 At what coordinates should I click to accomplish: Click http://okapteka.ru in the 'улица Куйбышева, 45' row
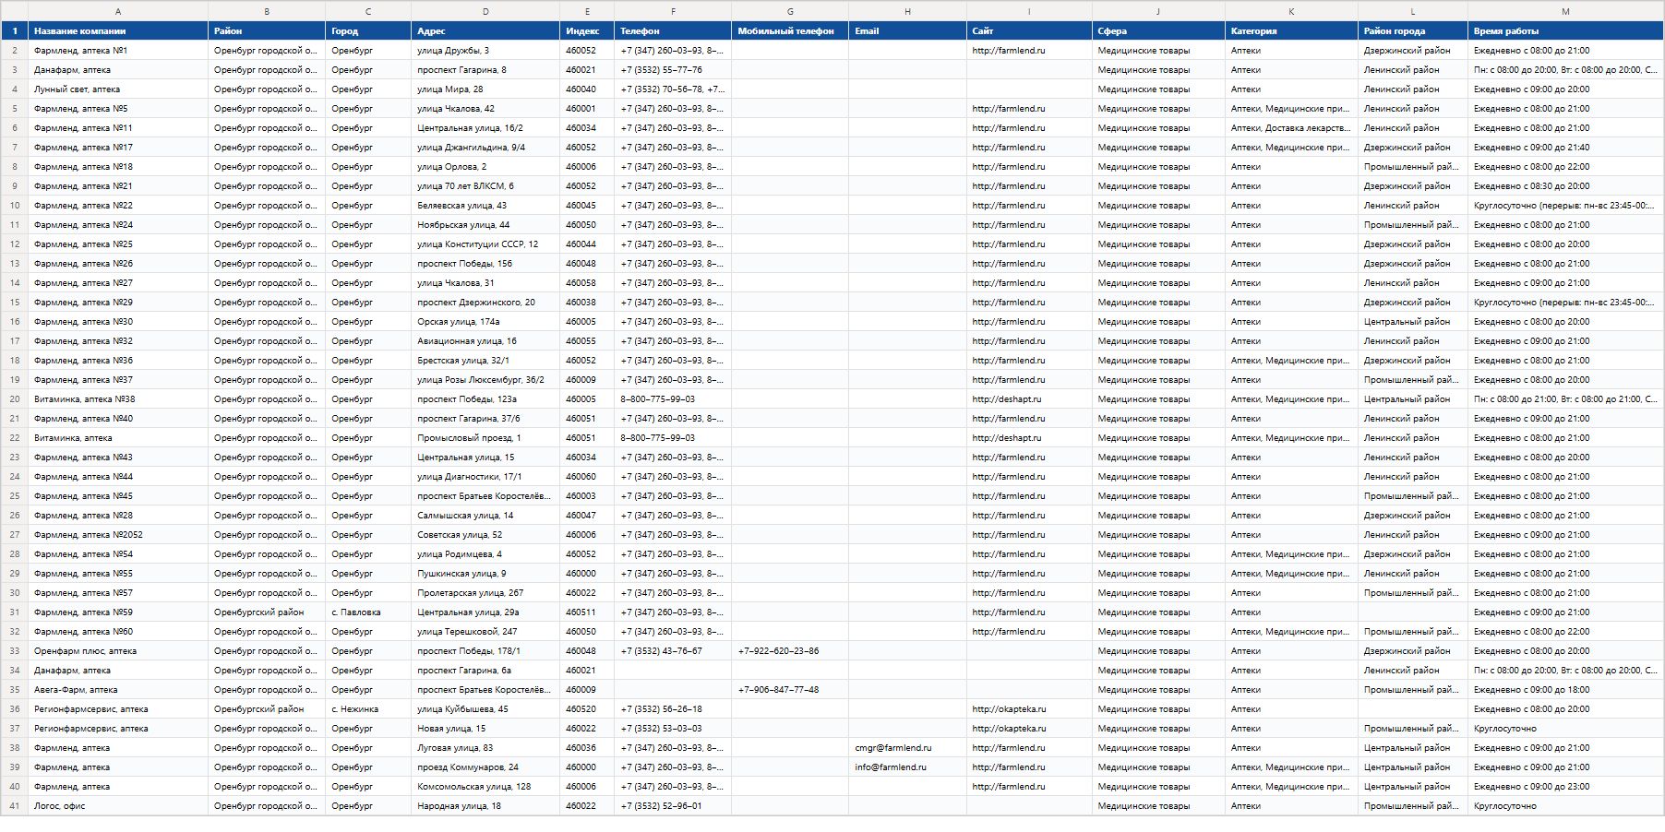pos(1029,709)
